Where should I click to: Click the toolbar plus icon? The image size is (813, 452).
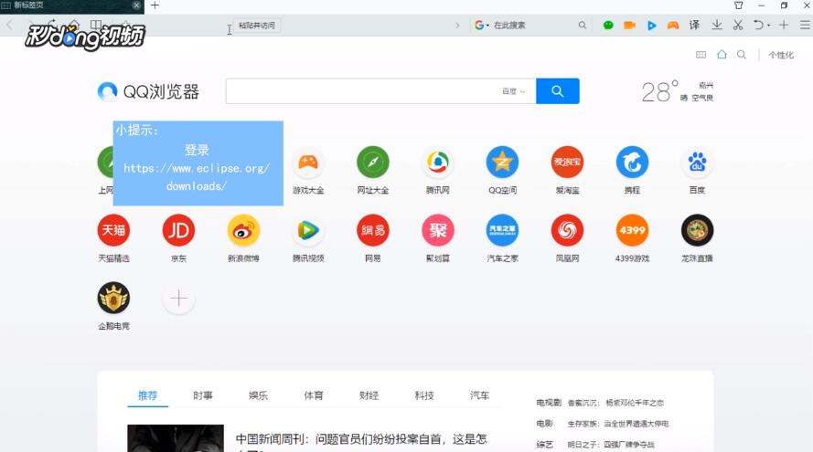click(784, 25)
